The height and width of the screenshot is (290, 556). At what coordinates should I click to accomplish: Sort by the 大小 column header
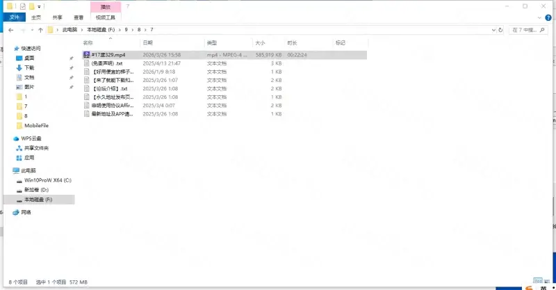click(259, 43)
